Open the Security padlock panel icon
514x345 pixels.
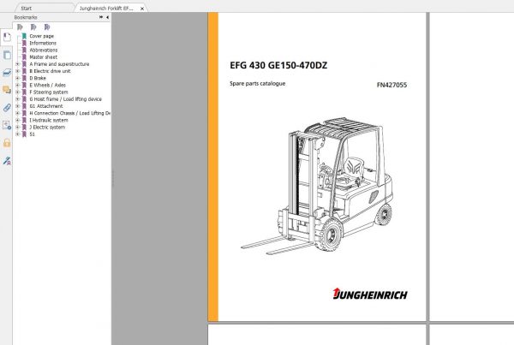[7, 143]
